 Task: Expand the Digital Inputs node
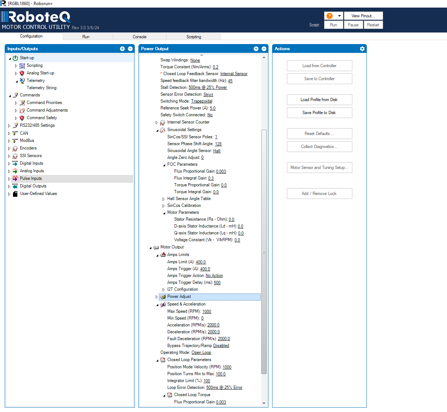9,164
